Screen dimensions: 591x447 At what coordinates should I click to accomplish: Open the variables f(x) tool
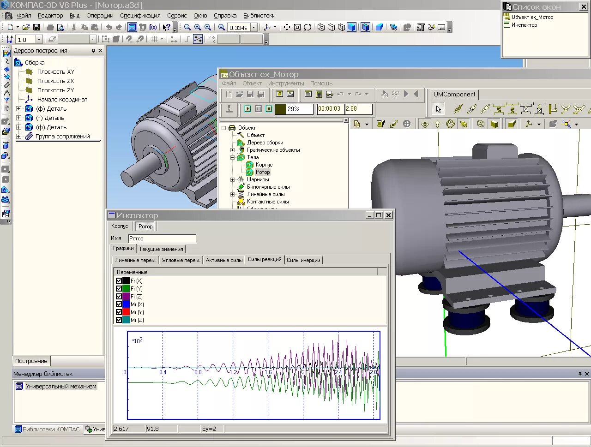153,28
